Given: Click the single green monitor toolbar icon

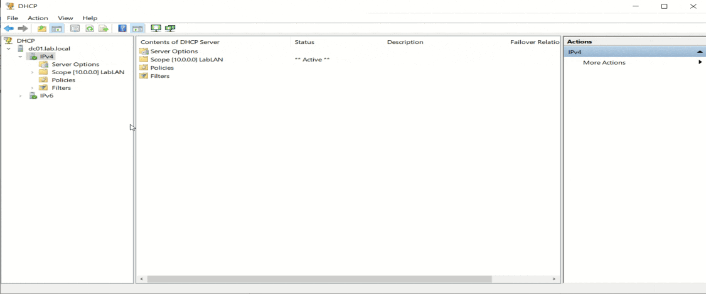Looking at the screenshot, I should tap(156, 28).
